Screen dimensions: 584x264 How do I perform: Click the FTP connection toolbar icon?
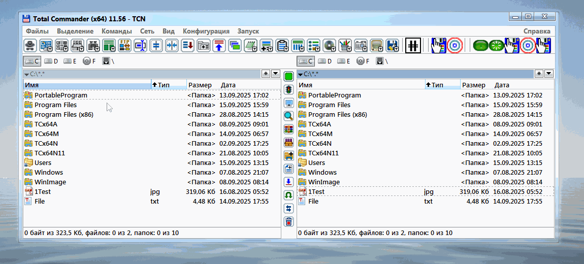pyautogui.click(x=124, y=46)
